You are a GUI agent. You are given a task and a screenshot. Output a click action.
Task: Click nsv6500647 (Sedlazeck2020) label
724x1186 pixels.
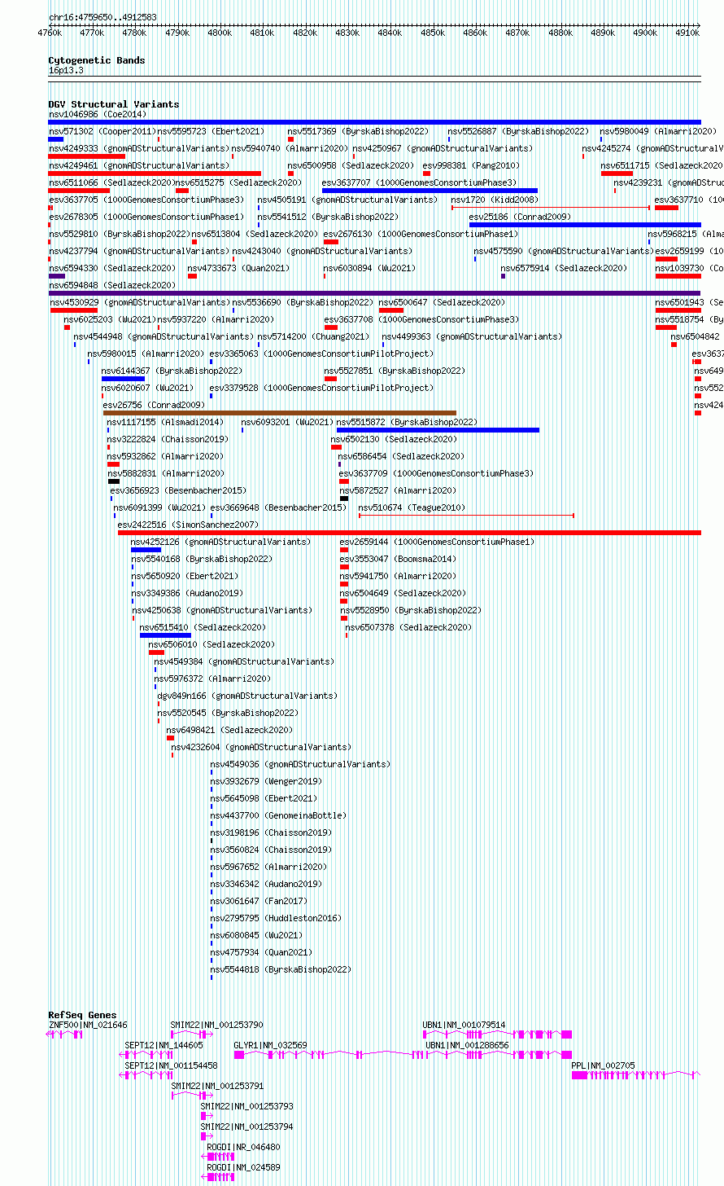[x=442, y=303]
